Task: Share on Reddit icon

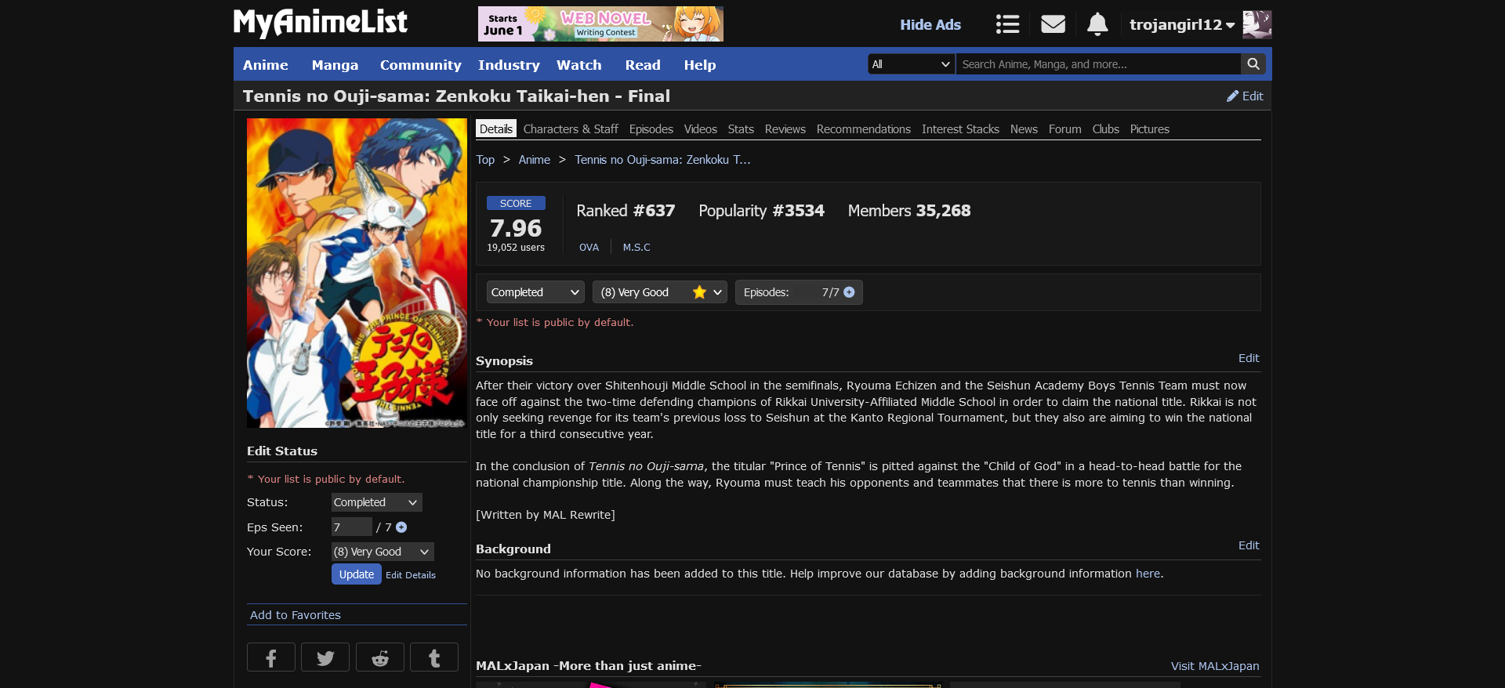Action: [x=380, y=657]
